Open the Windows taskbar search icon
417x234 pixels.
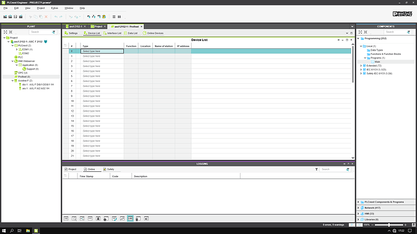click(11, 231)
